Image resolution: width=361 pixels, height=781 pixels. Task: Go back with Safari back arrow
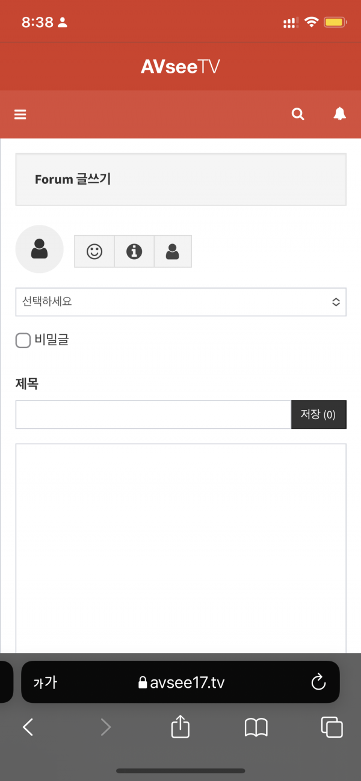pos(28,727)
